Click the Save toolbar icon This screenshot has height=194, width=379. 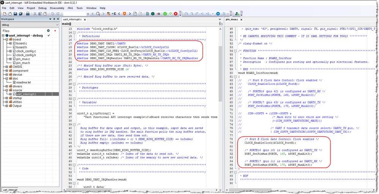coord(16,14)
